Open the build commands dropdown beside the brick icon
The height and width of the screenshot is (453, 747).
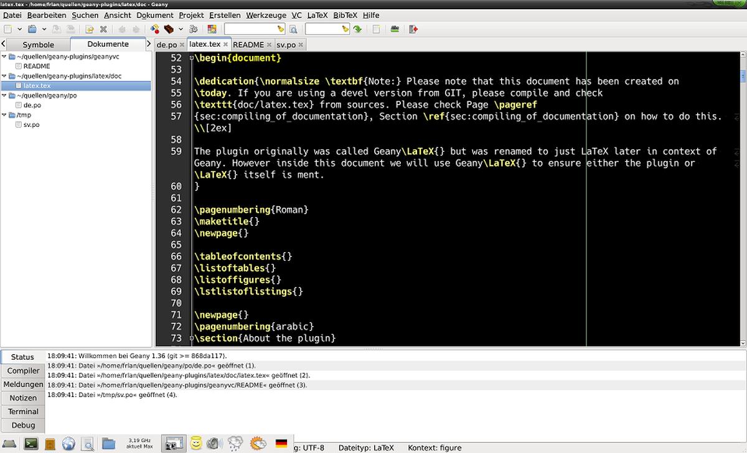coord(180,29)
